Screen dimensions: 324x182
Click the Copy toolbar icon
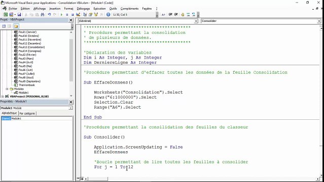[x=31, y=15]
